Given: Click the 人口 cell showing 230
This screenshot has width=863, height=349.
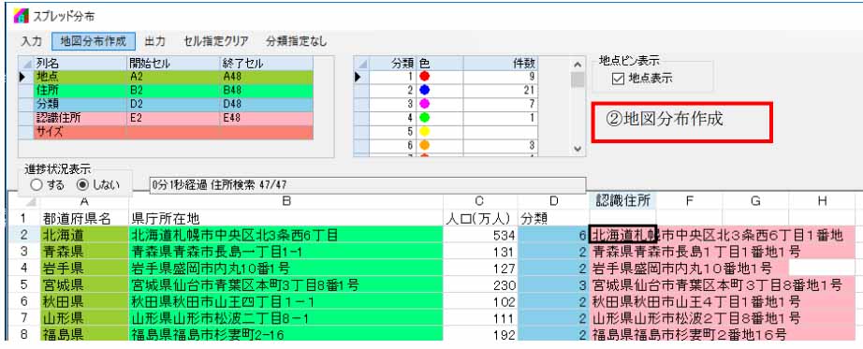Looking at the screenshot, I should [480, 285].
